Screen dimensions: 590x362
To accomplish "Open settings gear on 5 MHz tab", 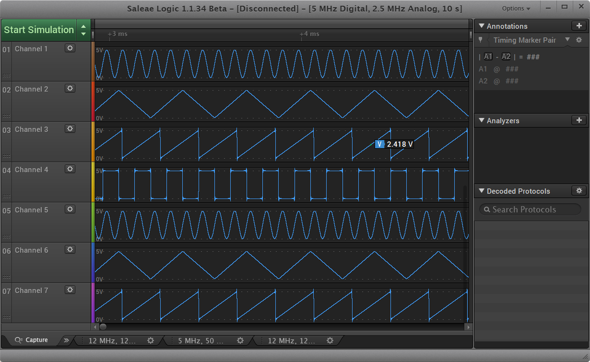I will coord(240,340).
